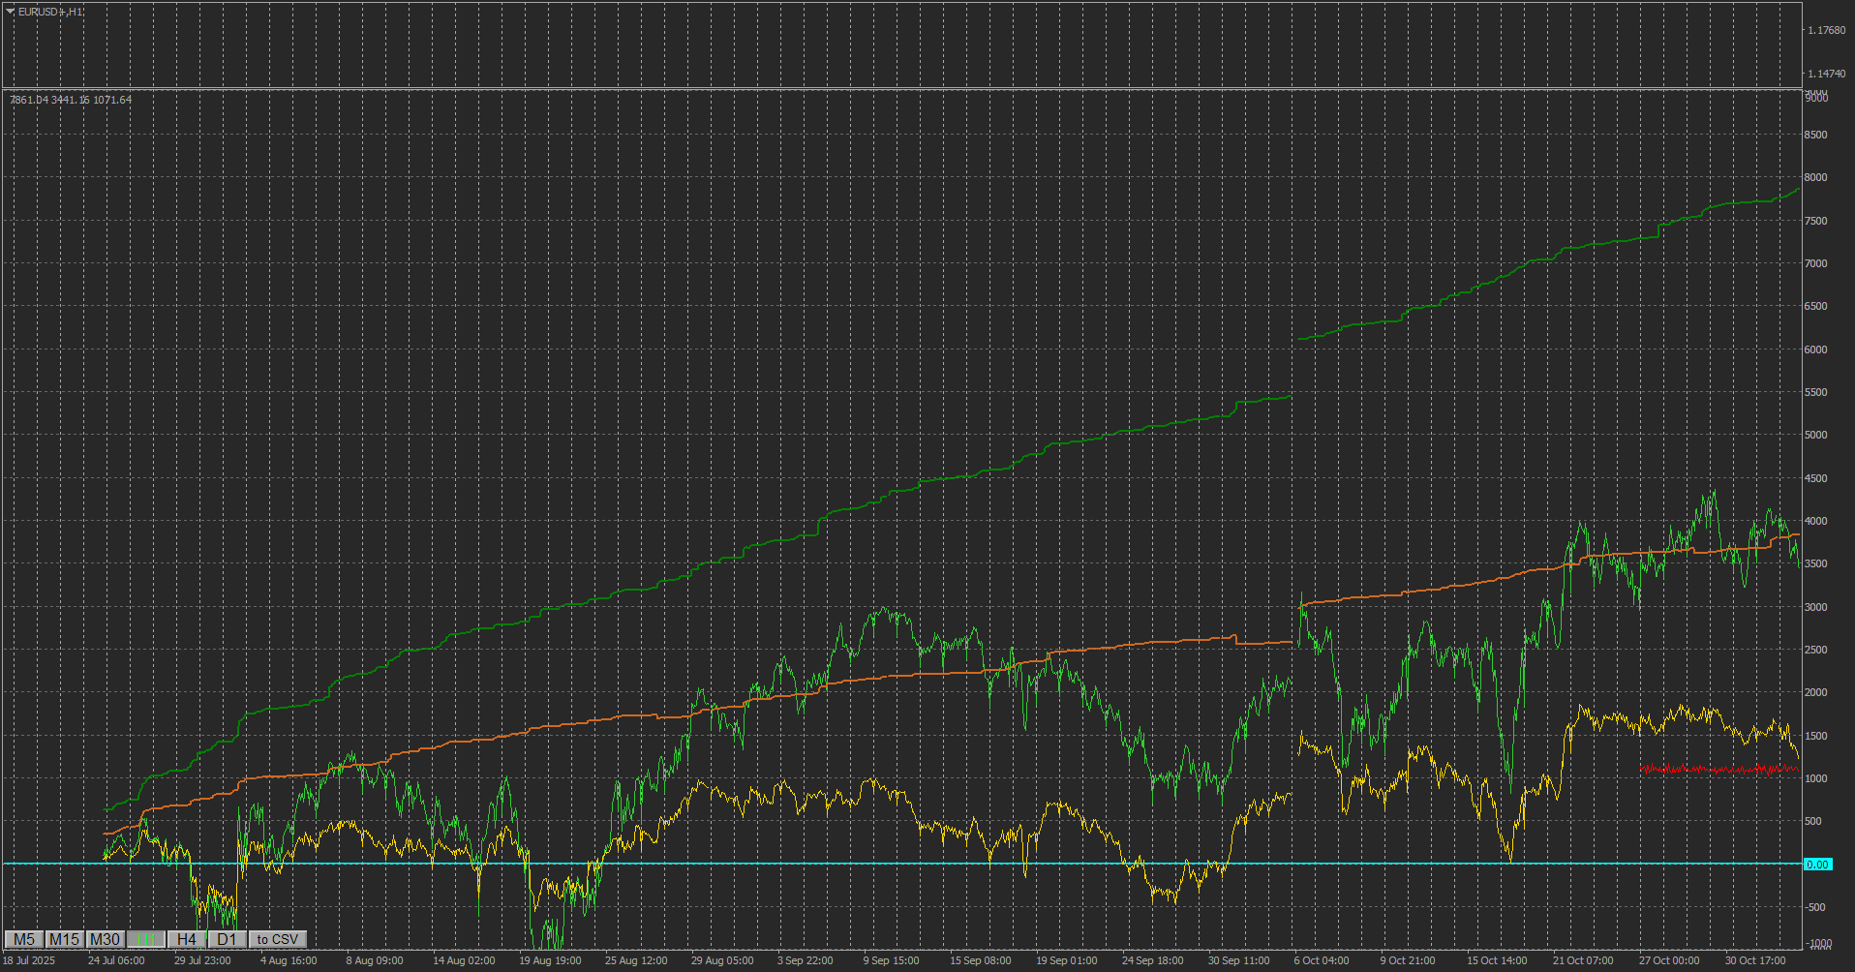Viewport: 1855px width, 972px height.
Task: Switch the chart to M5 timeframe
Action: point(24,939)
